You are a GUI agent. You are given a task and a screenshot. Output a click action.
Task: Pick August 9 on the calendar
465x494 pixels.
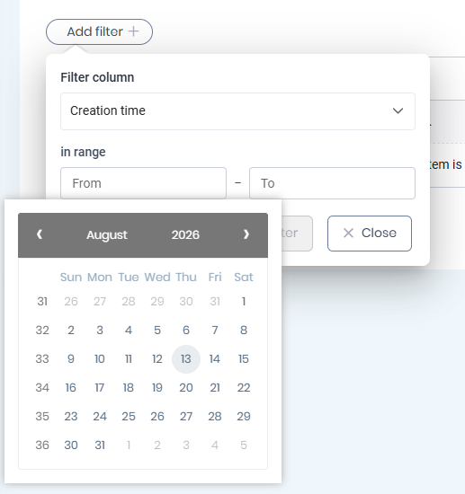pos(71,359)
